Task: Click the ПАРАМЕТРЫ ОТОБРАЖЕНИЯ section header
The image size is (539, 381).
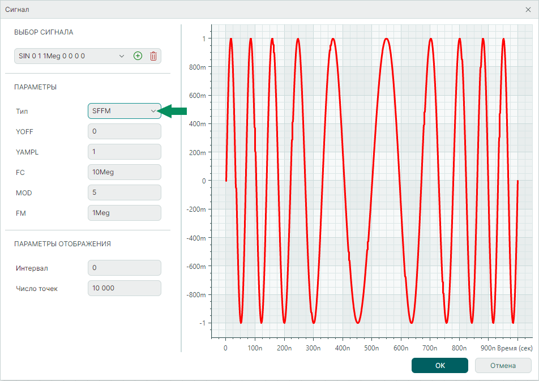Action: pyautogui.click(x=62, y=244)
